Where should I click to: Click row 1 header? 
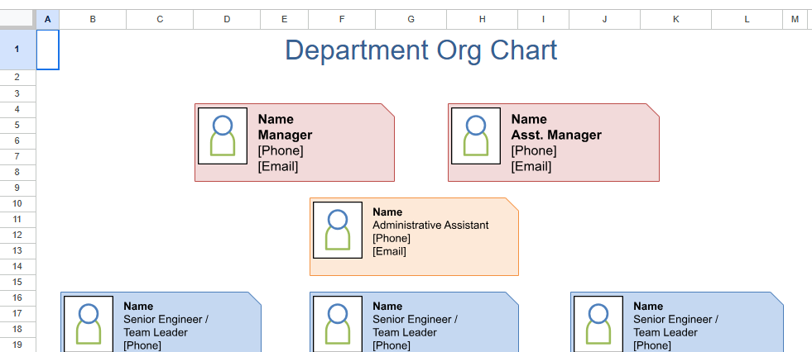(18, 50)
